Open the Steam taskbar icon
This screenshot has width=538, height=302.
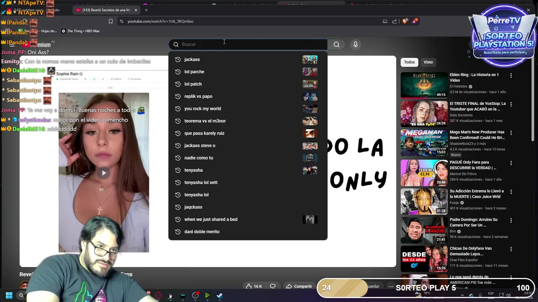coord(219,295)
